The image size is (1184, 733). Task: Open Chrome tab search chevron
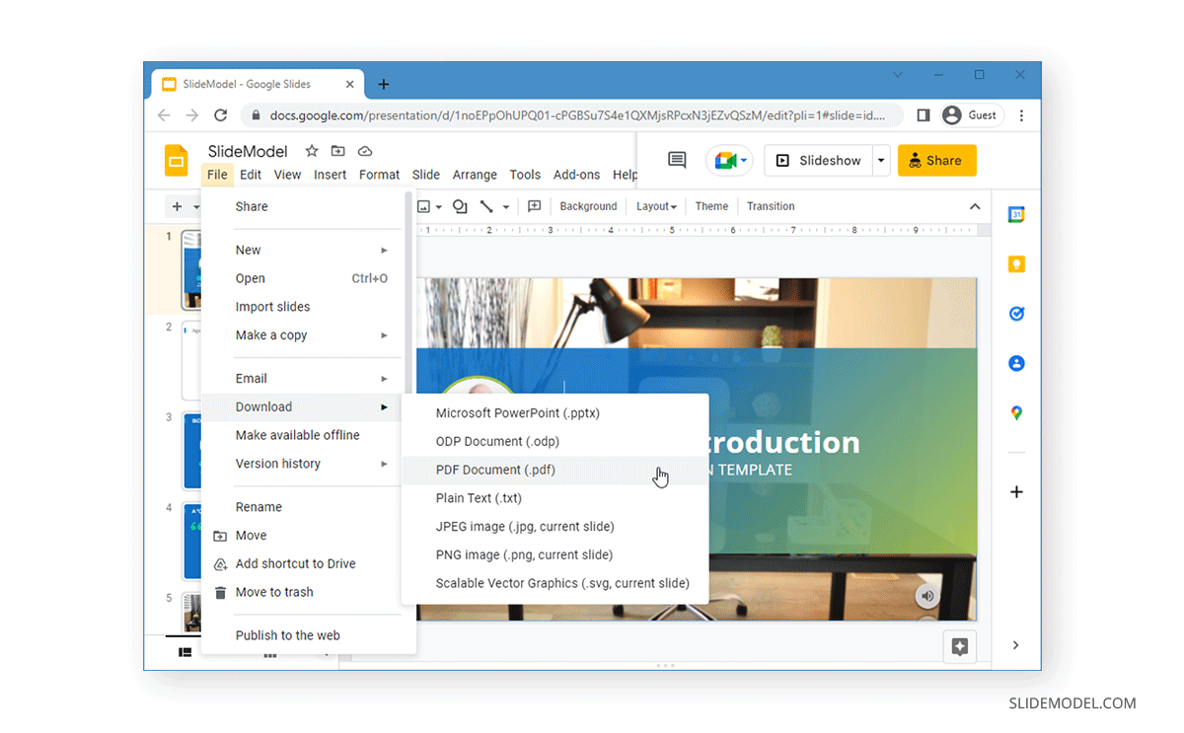point(898,75)
